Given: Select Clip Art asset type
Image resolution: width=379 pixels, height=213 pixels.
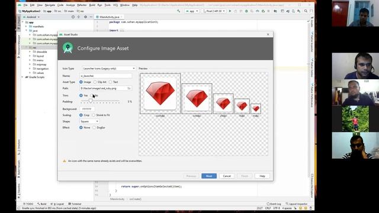Looking at the screenshot, I should tap(95, 82).
